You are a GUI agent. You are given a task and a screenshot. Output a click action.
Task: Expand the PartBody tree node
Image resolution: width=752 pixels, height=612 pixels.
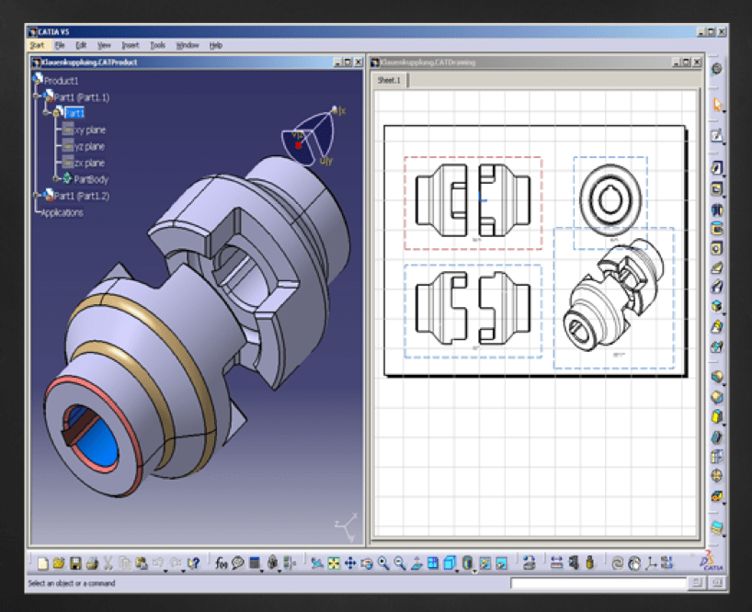click(x=56, y=179)
